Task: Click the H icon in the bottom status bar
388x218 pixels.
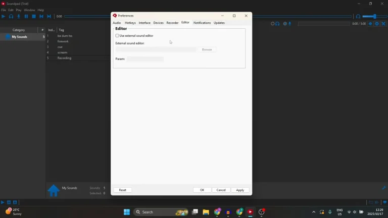Action: click(x=9, y=202)
